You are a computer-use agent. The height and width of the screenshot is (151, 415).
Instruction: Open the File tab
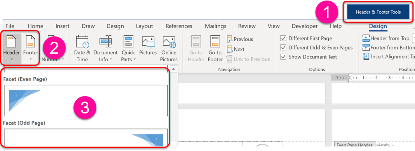(x=10, y=26)
